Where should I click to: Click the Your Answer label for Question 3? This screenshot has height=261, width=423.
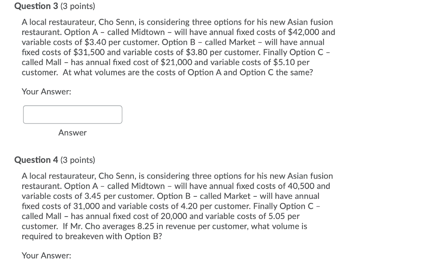(46, 91)
